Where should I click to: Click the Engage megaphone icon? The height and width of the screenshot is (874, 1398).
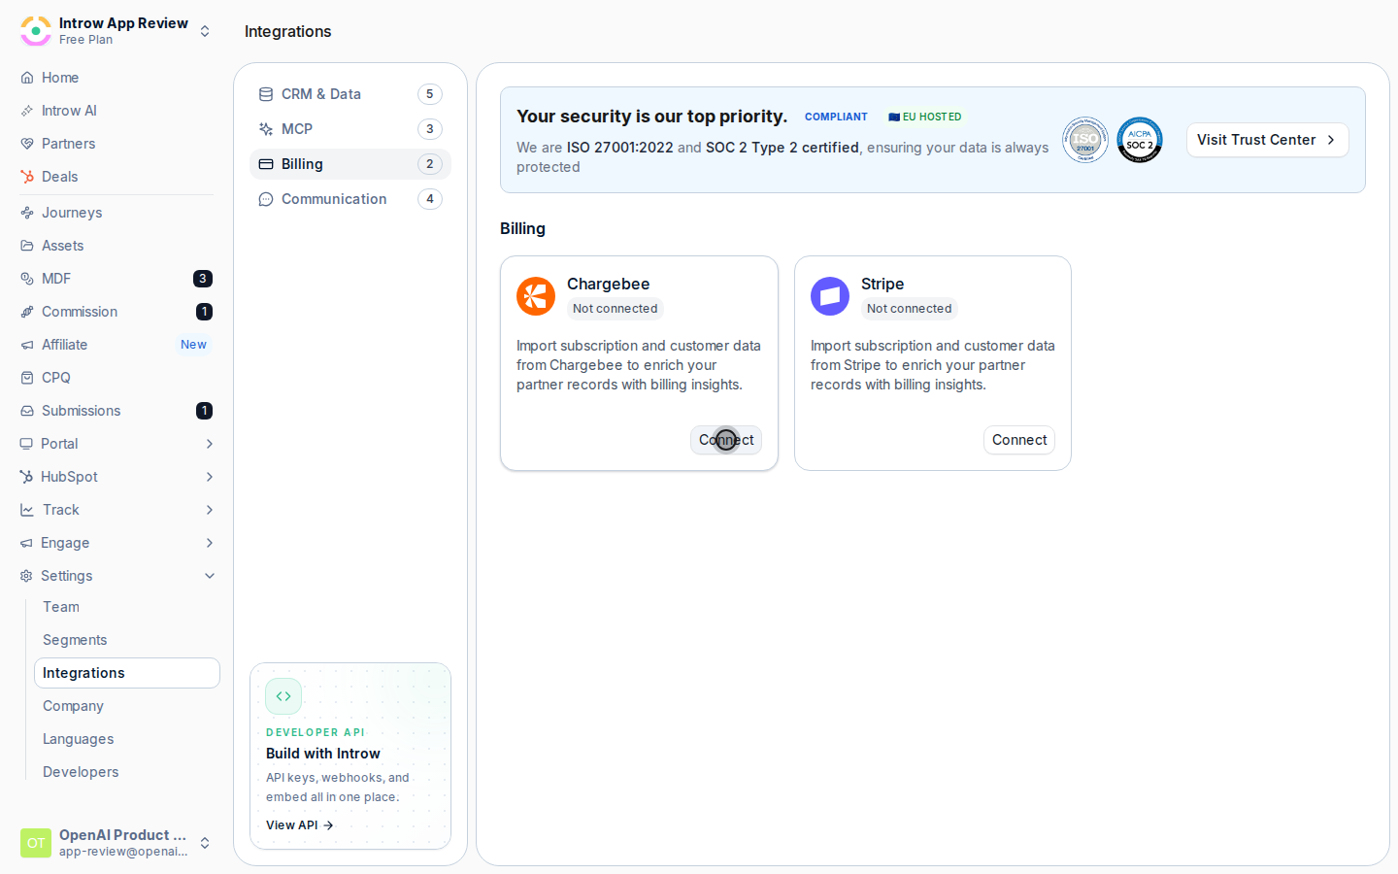click(26, 543)
